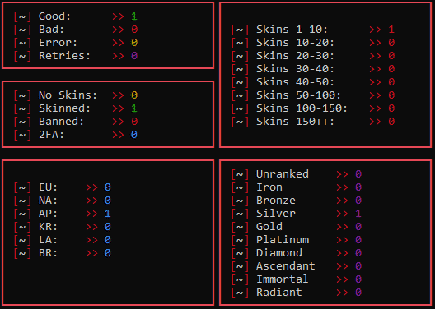The image size is (435, 309).
Task: Click the green value next to Skinned
Action: coord(134,108)
